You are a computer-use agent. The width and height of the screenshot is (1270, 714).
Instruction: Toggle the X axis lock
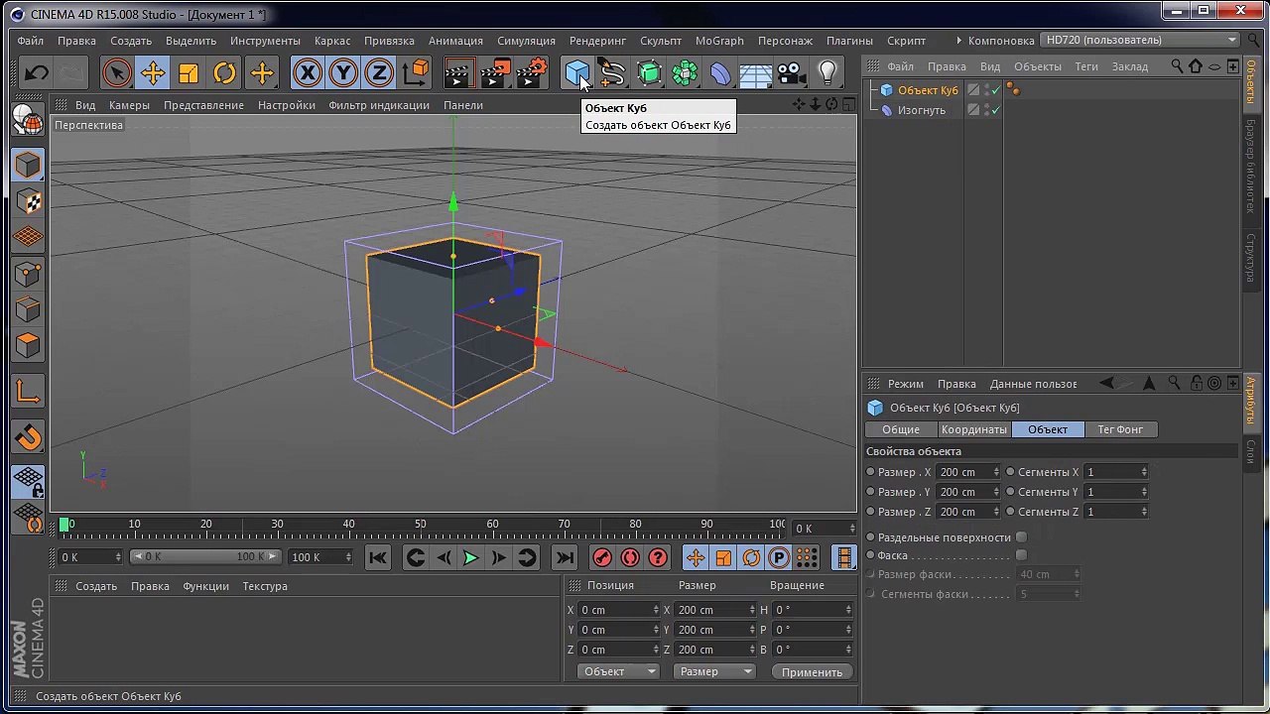click(x=308, y=72)
